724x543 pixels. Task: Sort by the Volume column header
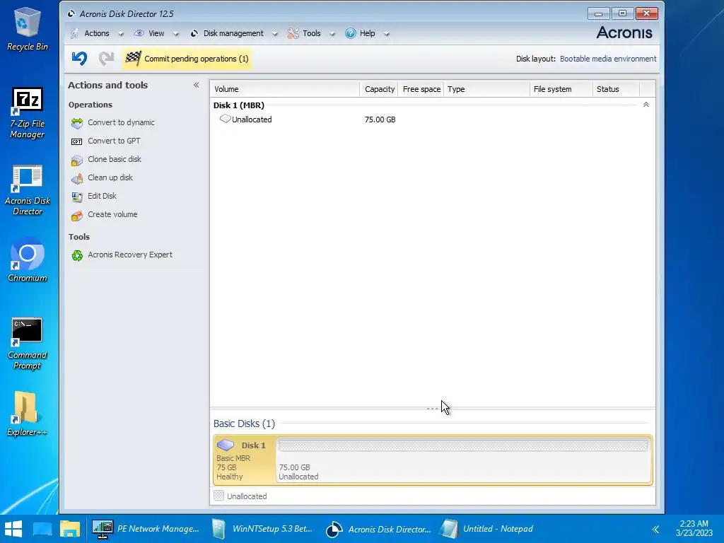(285, 89)
